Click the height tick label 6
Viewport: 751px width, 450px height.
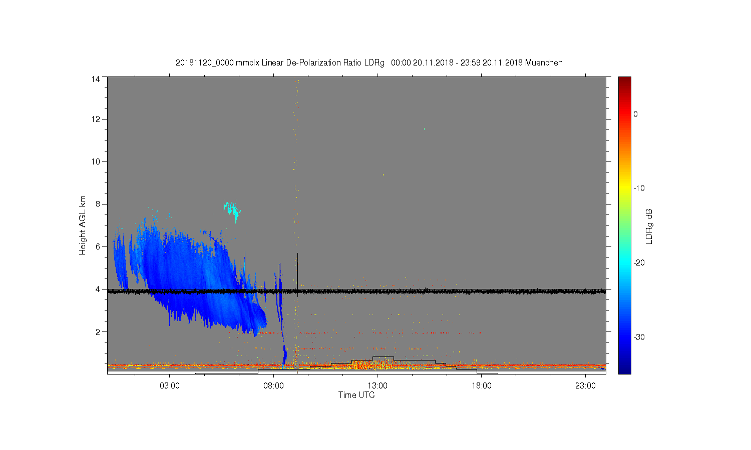click(97, 246)
